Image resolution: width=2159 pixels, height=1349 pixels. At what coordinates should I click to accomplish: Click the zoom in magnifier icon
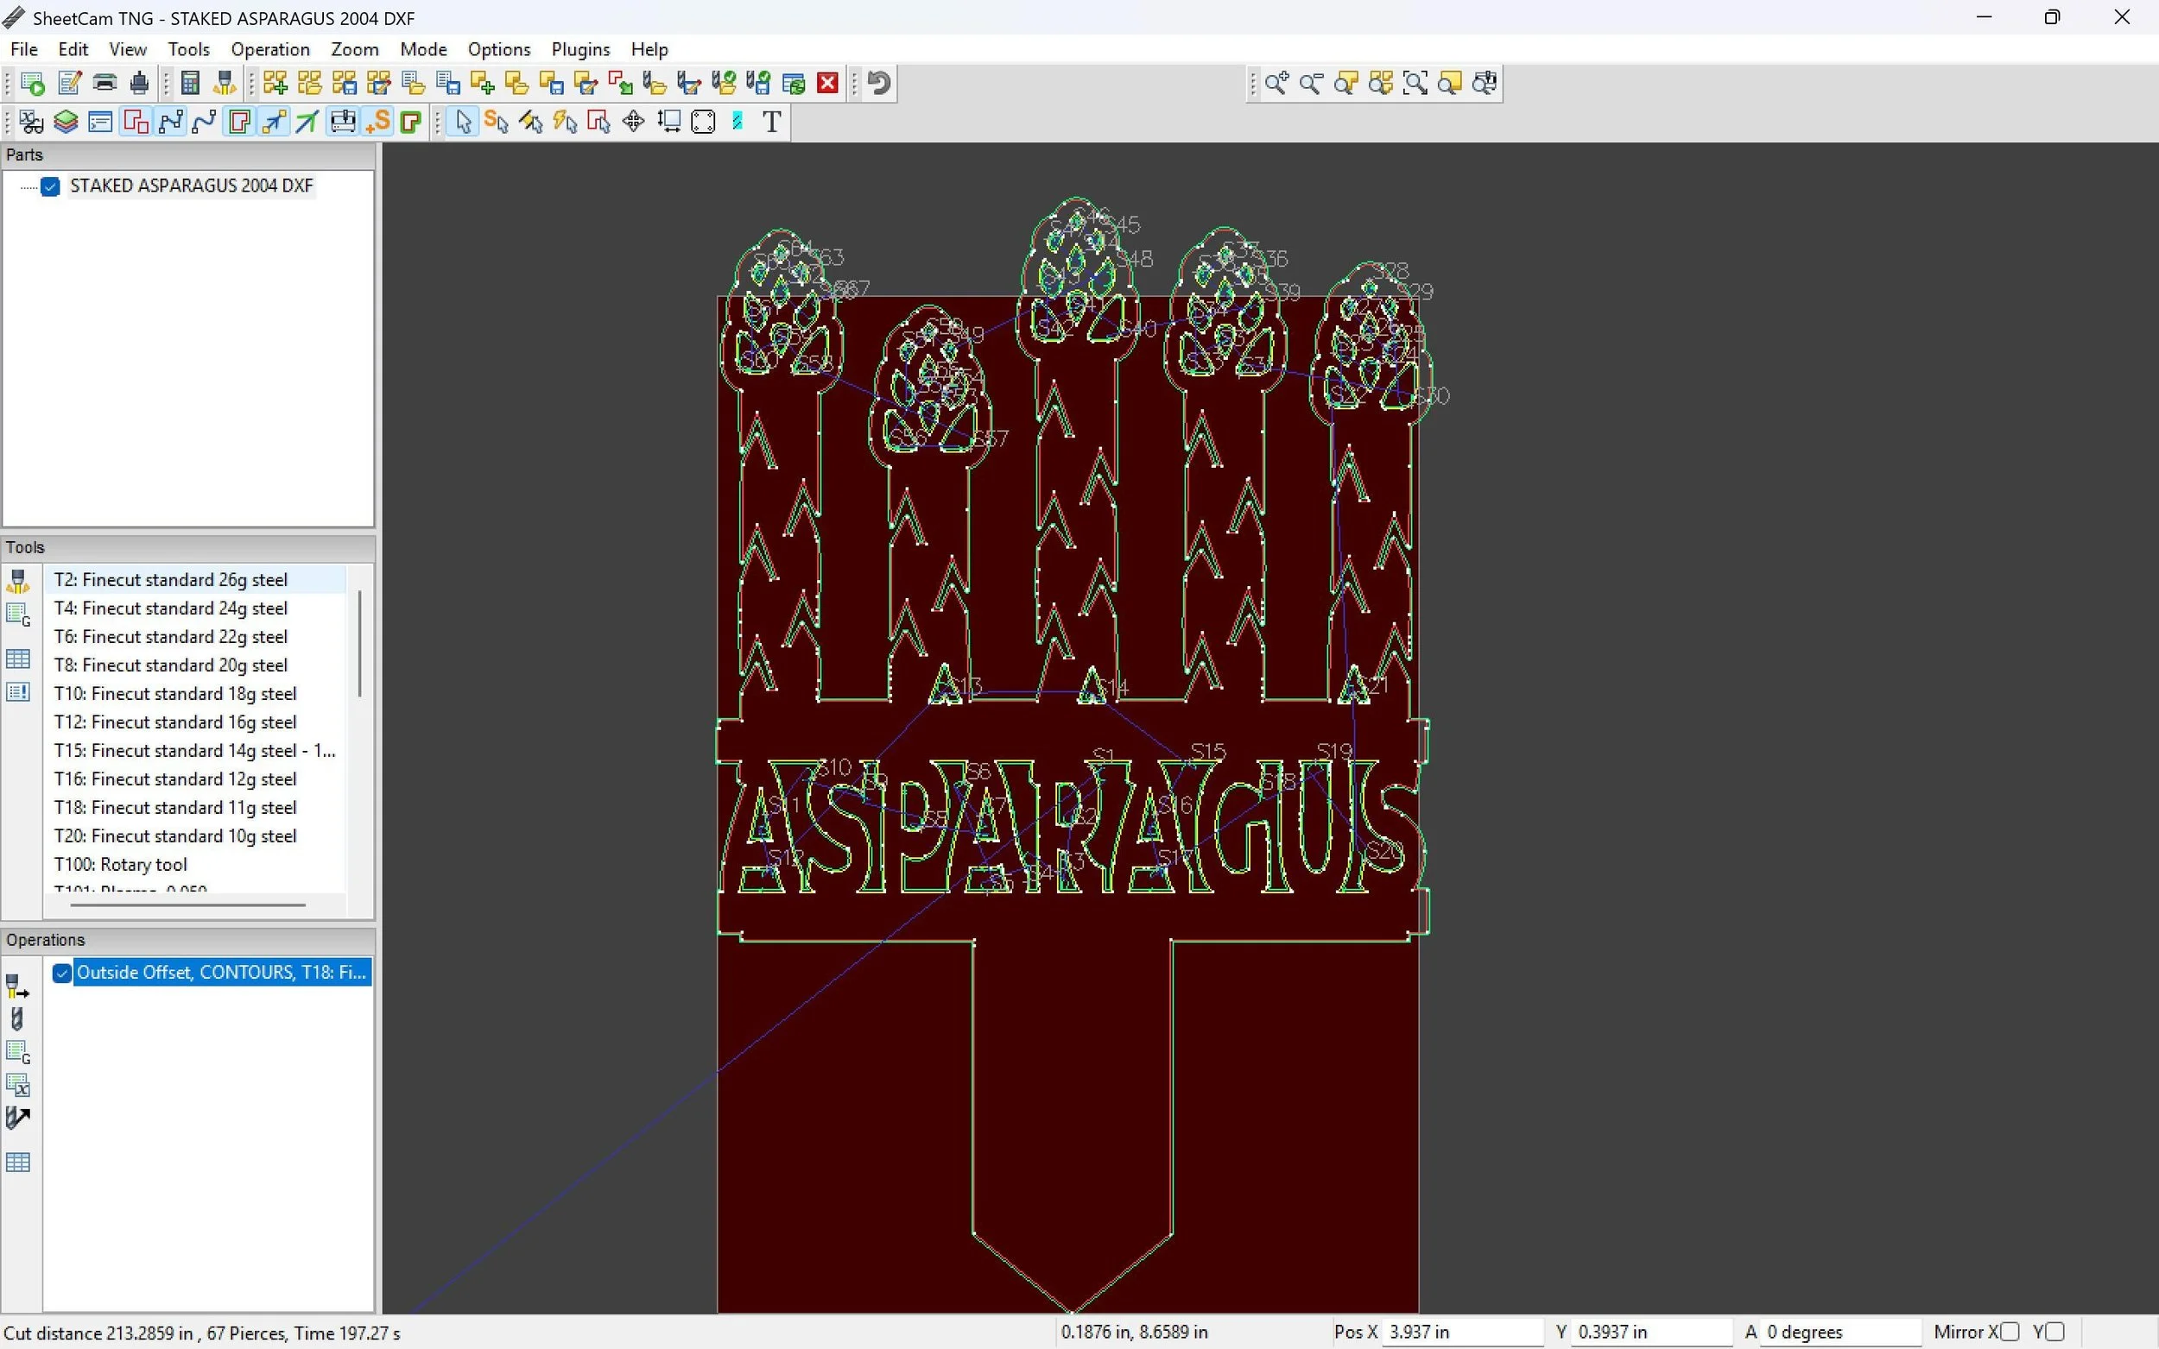point(1276,83)
